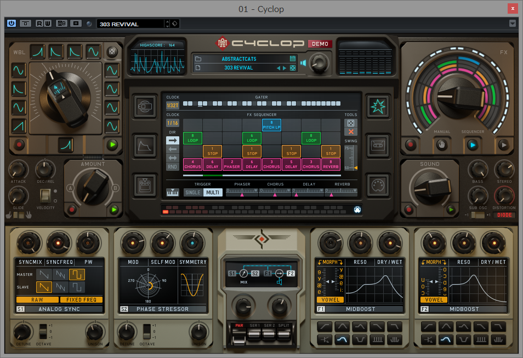Image resolution: width=523 pixels, height=358 pixels.
Task: Open the cassette tape page button
Action: (378, 146)
